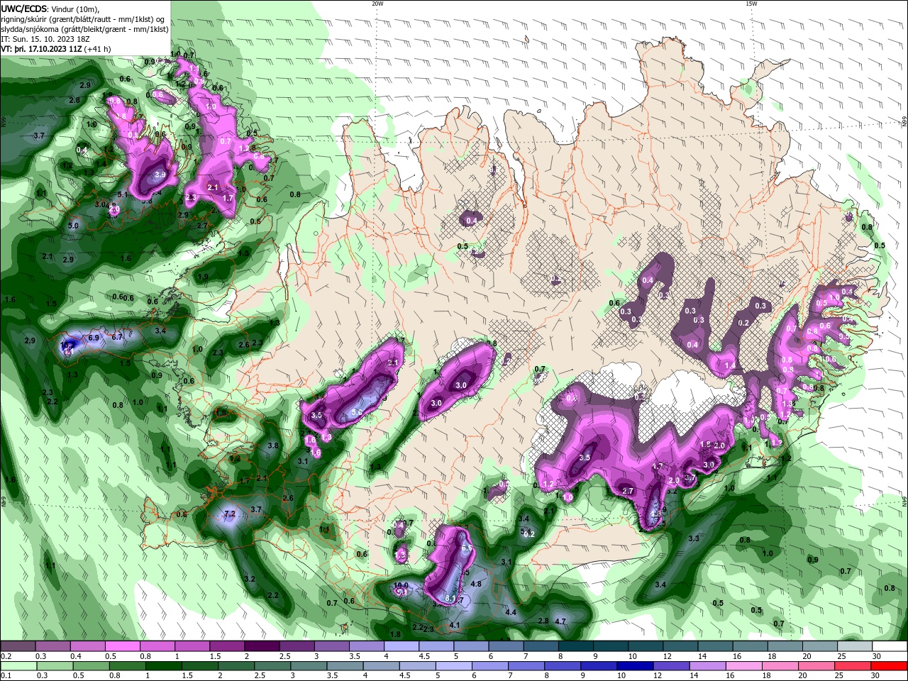908x681 pixels.
Task: Click the 5.6 snowfall value on the map
Action: point(357,411)
